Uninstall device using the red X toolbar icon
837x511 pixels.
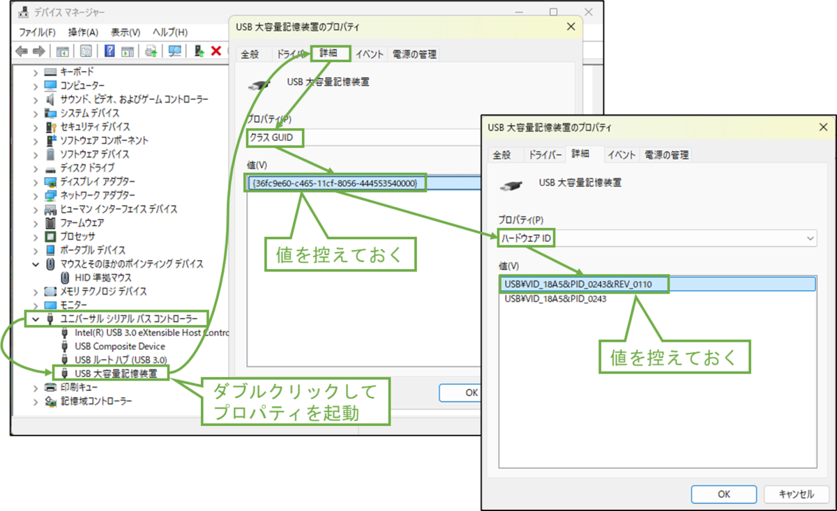pyautogui.click(x=216, y=50)
